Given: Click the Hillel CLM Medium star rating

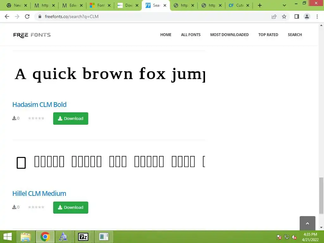Looking at the screenshot, I should tap(36, 207).
